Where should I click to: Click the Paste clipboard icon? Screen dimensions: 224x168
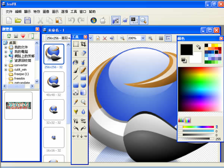[x=59, y=20]
